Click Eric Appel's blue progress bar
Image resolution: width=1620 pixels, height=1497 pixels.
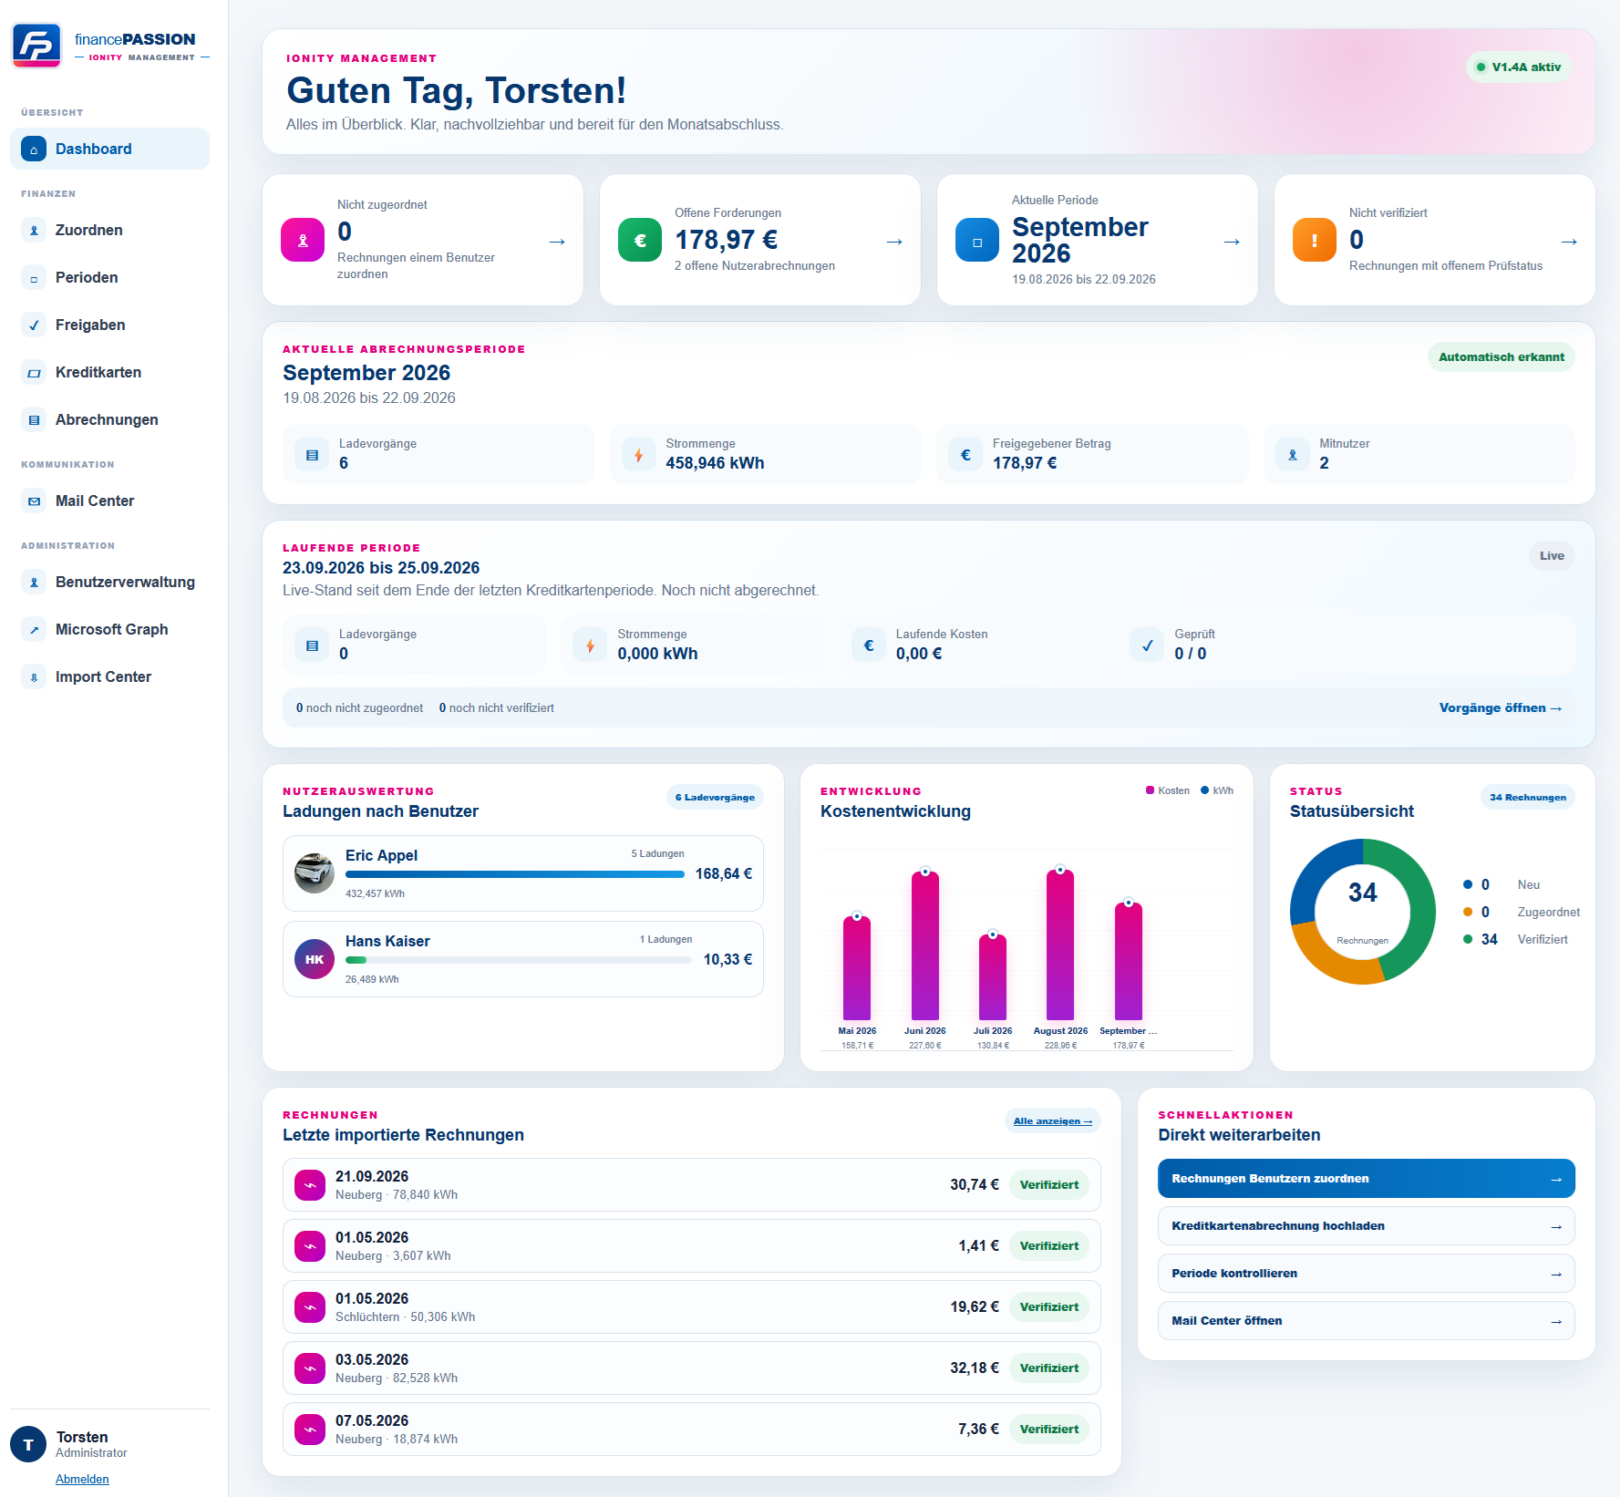[x=515, y=874]
